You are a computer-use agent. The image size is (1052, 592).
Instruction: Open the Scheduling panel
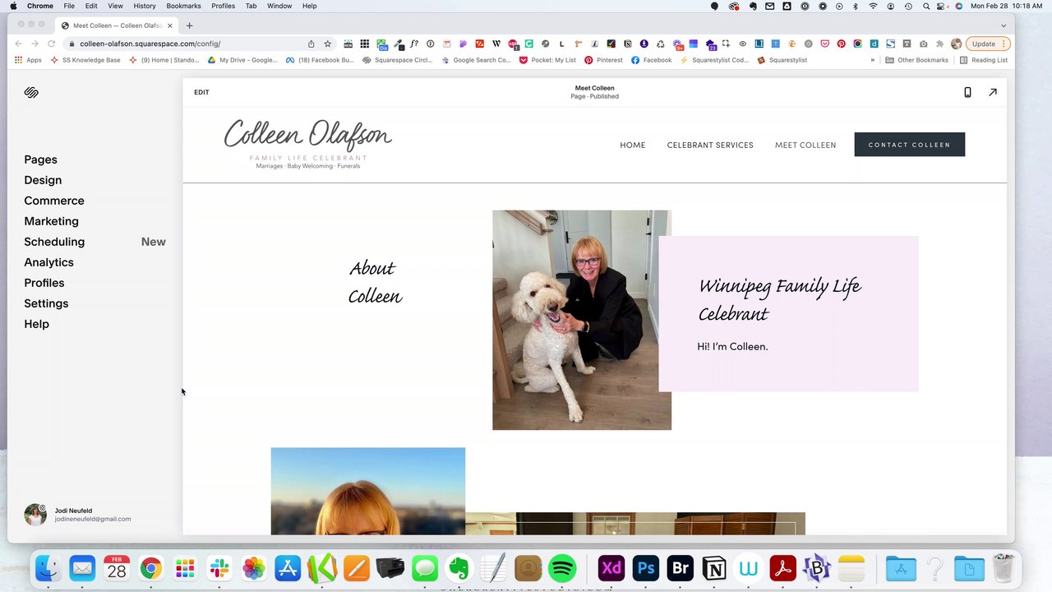point(54,242)
